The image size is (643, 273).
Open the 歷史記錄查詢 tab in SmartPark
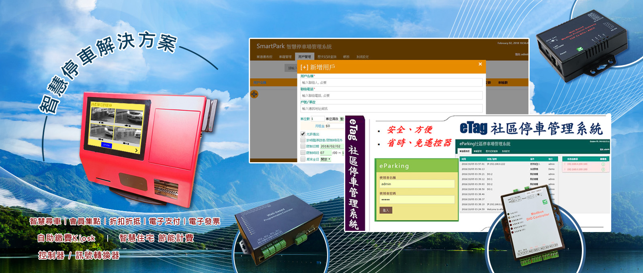coord(327,57)
